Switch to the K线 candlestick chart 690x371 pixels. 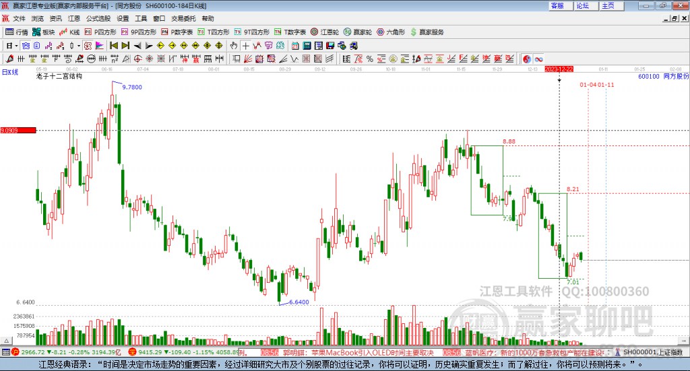tap(69, 32)
